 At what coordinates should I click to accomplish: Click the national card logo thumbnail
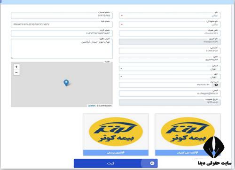[x=188, y=131]
